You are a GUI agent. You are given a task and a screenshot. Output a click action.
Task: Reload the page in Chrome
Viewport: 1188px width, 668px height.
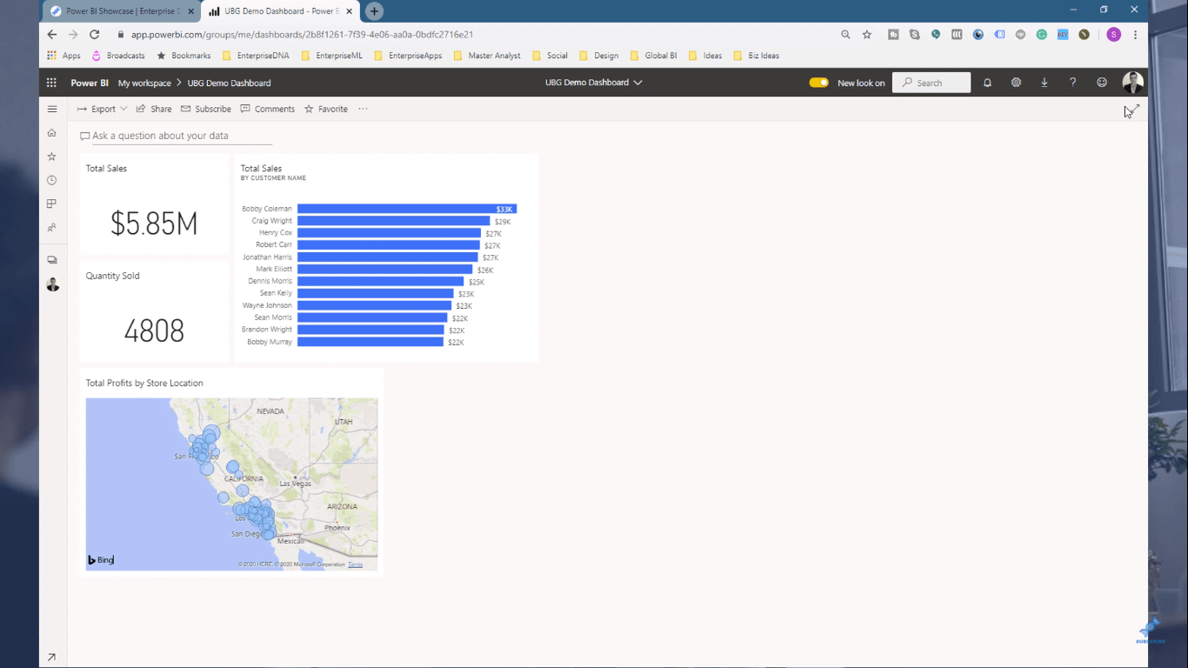coord(95,35)
